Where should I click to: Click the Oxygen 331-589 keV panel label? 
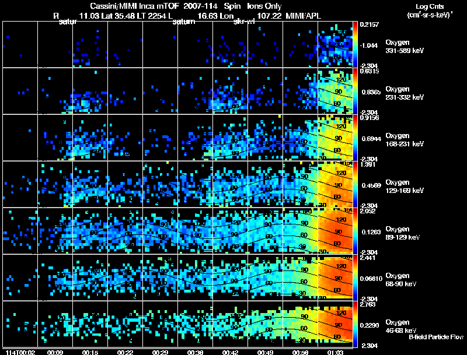point(405,47)
